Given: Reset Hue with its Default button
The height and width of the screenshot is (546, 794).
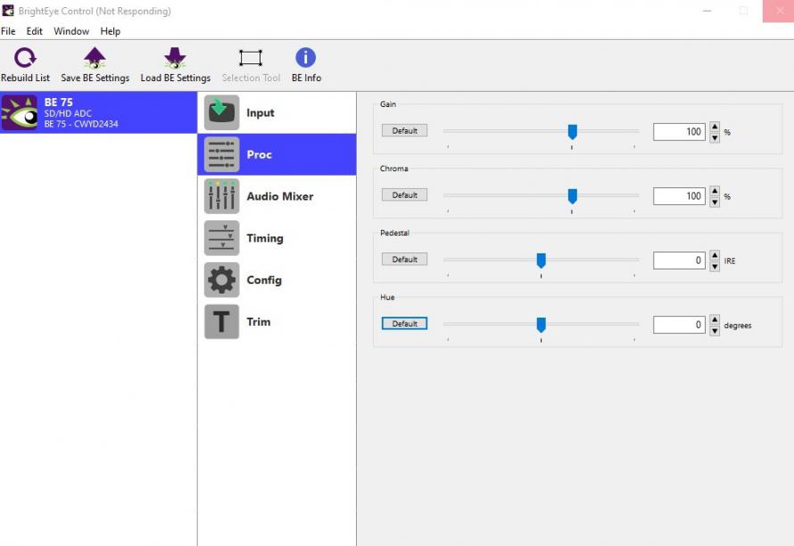Looking at the screenshot, I should click(405, 324).
